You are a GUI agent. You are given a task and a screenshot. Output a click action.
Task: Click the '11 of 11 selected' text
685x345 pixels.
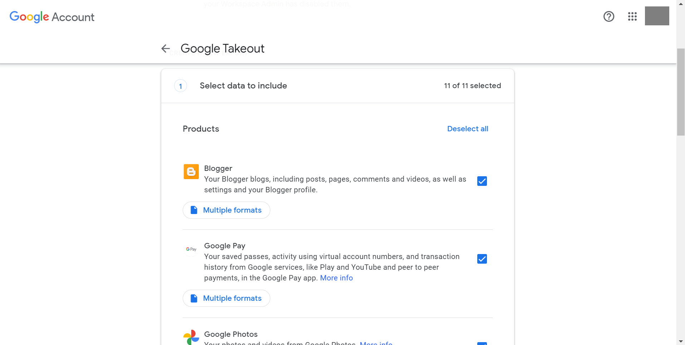[472, 86]
